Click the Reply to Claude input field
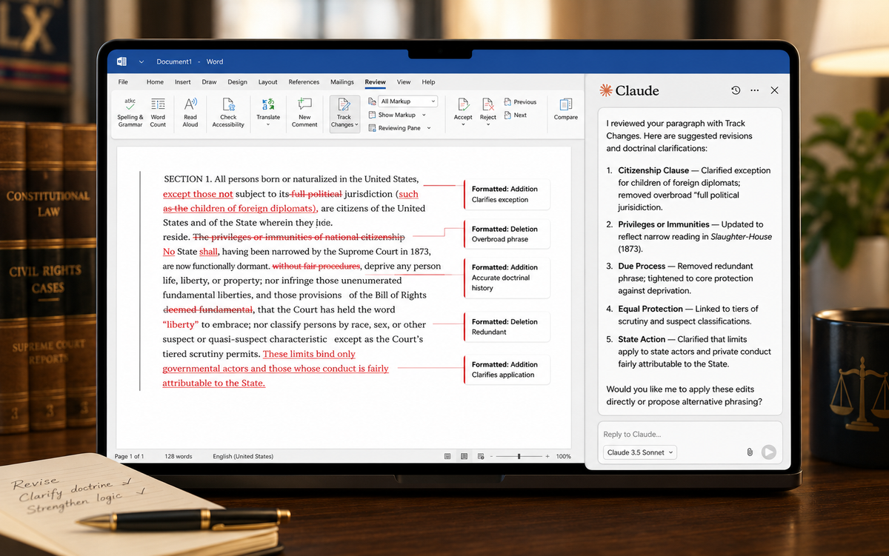This screenshot has height=556, width=889. pos(689,434)
